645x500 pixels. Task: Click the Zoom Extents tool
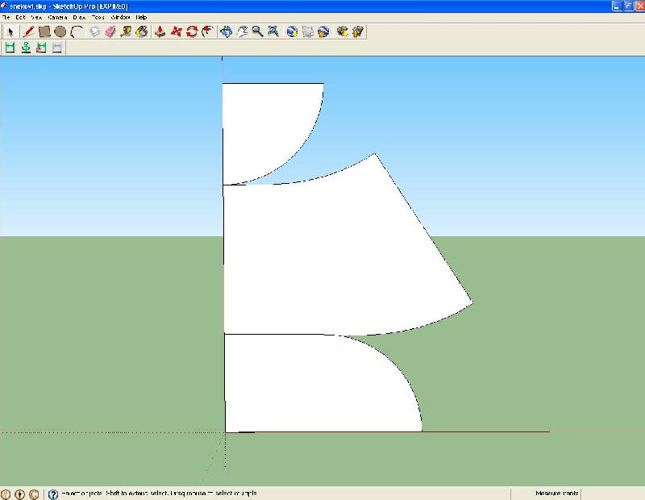[273, 32]
